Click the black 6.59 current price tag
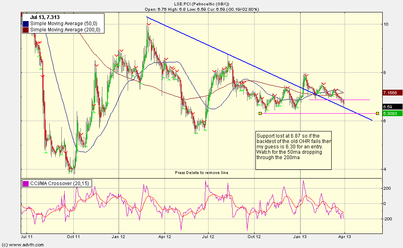Viewport: 403px width, 248px height. pos(392,107)
